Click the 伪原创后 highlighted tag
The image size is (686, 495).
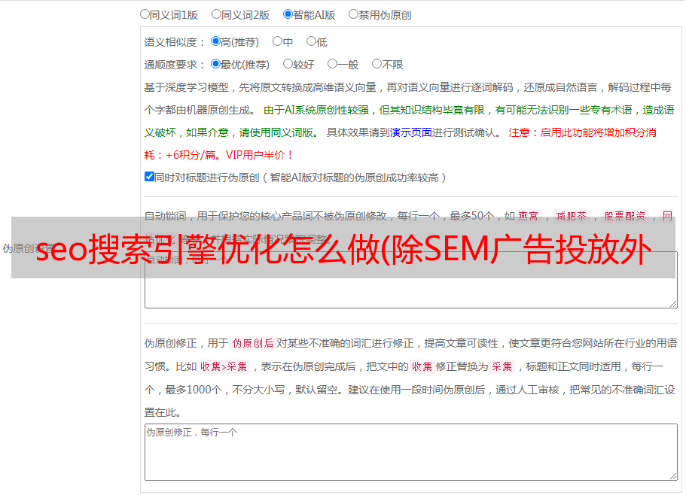pyautogui.click(x=253, y=343)
